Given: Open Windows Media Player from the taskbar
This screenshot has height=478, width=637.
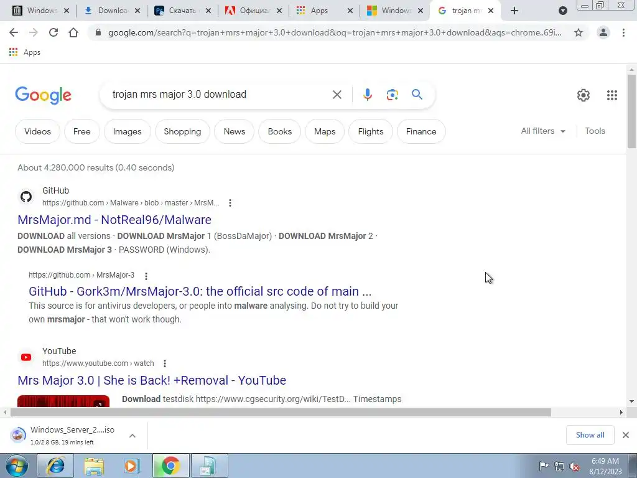Looking at the screenshot, I should tap(131, 466).
